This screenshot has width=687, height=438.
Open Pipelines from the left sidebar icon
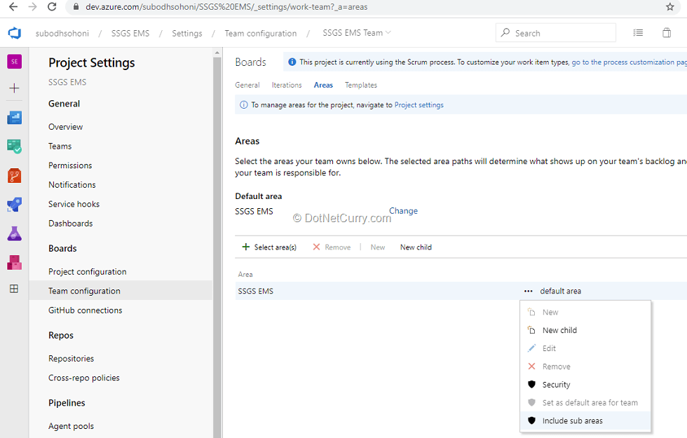(14, 205)
